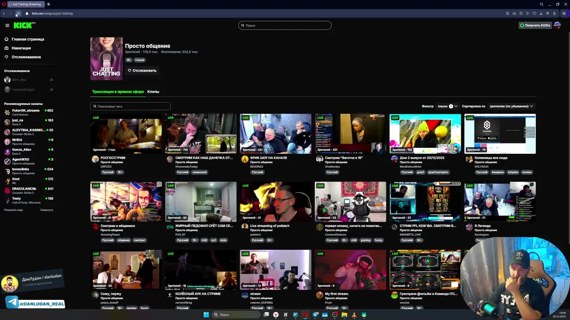Click the хованский tag
Screen dimensions: 570x320
pos(199,172)
